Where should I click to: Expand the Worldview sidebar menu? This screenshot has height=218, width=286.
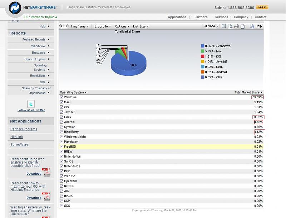click(x=40, y=46)
